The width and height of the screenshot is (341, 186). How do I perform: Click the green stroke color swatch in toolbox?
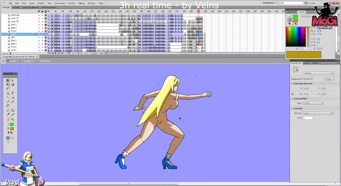(12, 124)
